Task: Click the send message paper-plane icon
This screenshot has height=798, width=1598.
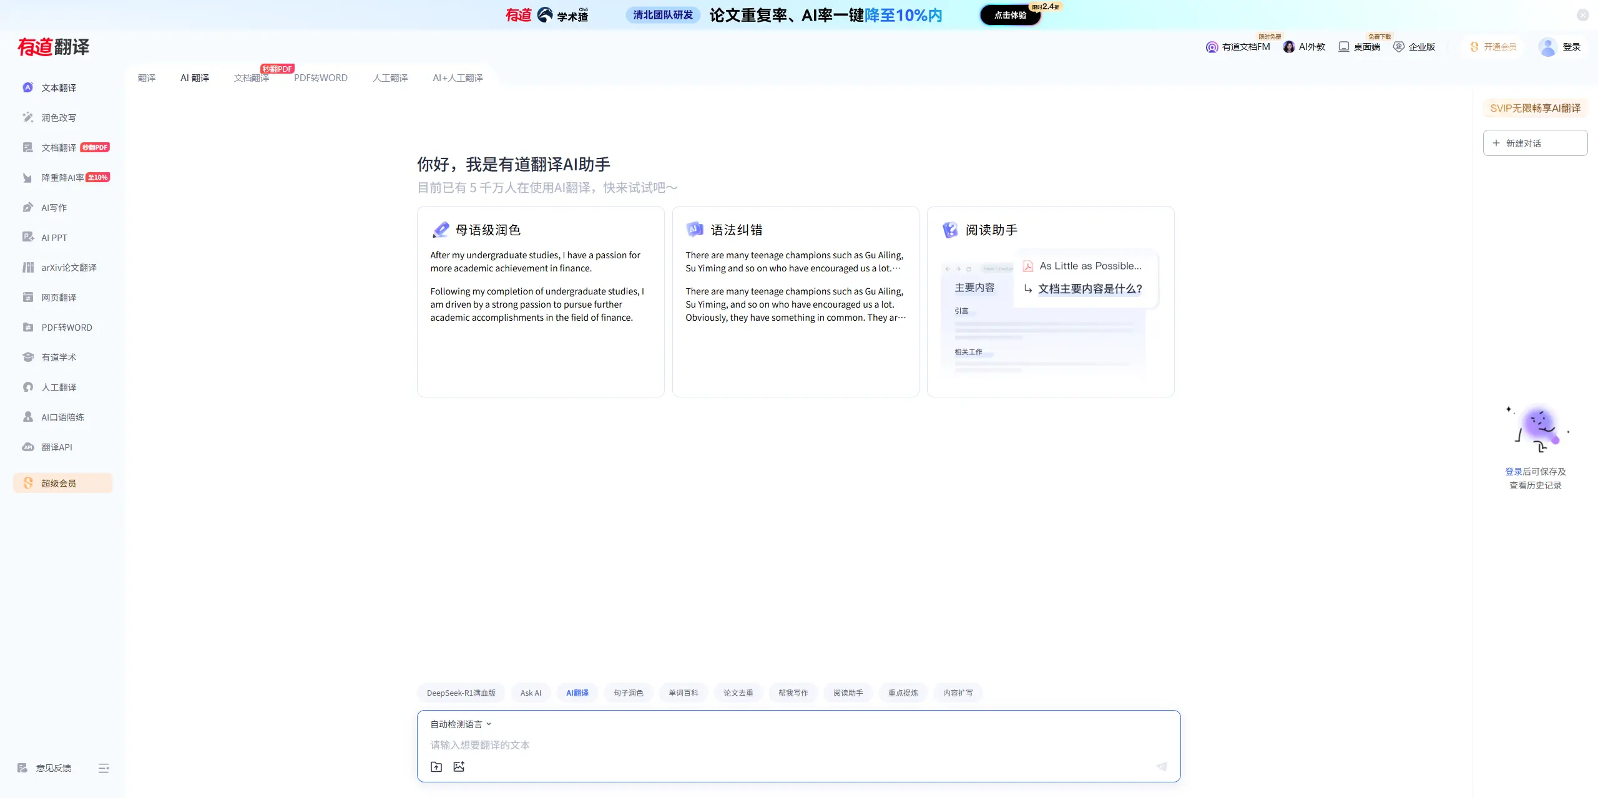Action: point(1162,766)
